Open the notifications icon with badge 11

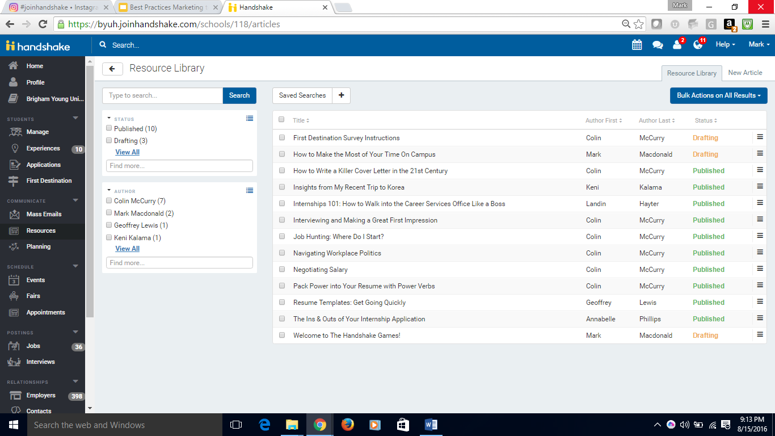[698, 44]
